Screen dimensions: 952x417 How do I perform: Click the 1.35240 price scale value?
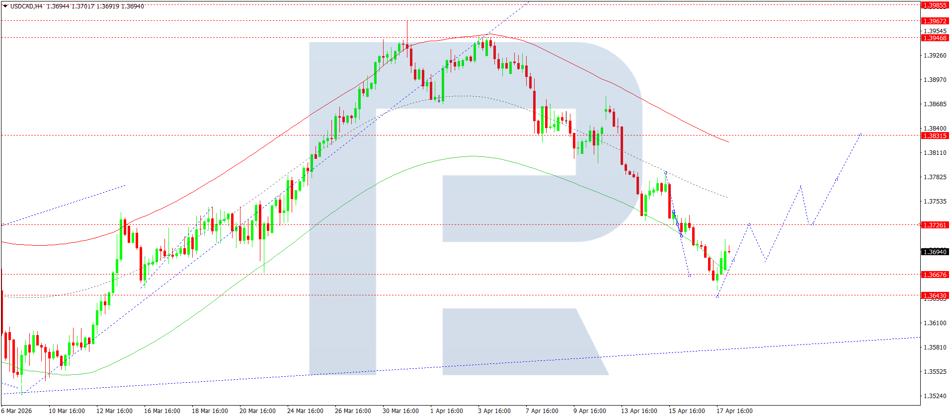pyautogui.click(x=935, y=396)
